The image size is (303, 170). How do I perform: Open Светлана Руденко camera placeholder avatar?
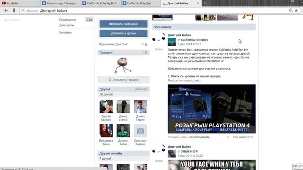click(x=140, y=131)
